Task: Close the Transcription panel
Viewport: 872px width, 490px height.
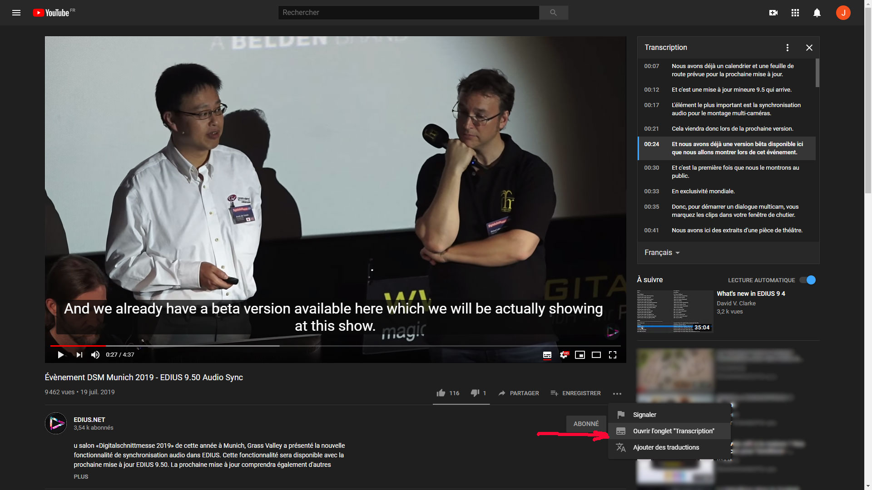Action: [x=809, y=48]
